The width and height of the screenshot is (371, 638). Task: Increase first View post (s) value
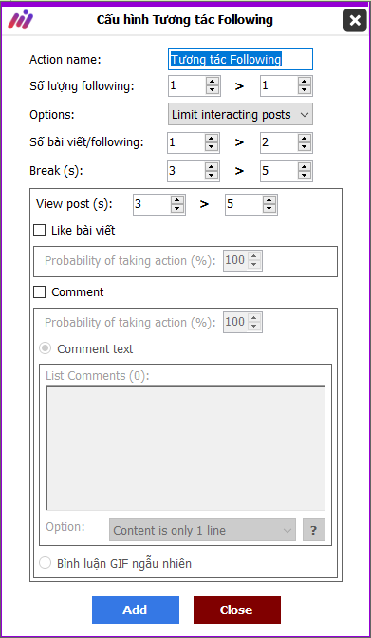click(176, 199)
